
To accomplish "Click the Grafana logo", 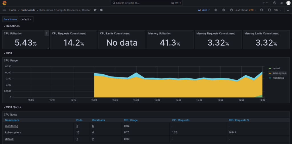I will tap(5, 3).
